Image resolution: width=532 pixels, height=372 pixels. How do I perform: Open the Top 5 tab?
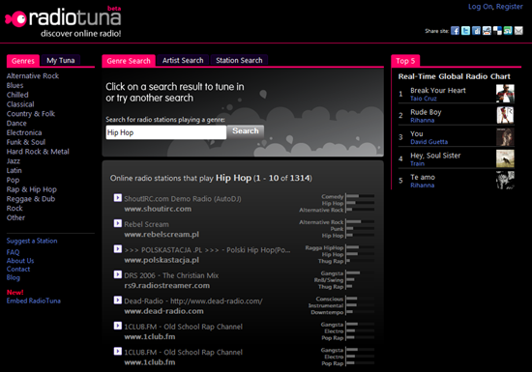click(405, 61)
